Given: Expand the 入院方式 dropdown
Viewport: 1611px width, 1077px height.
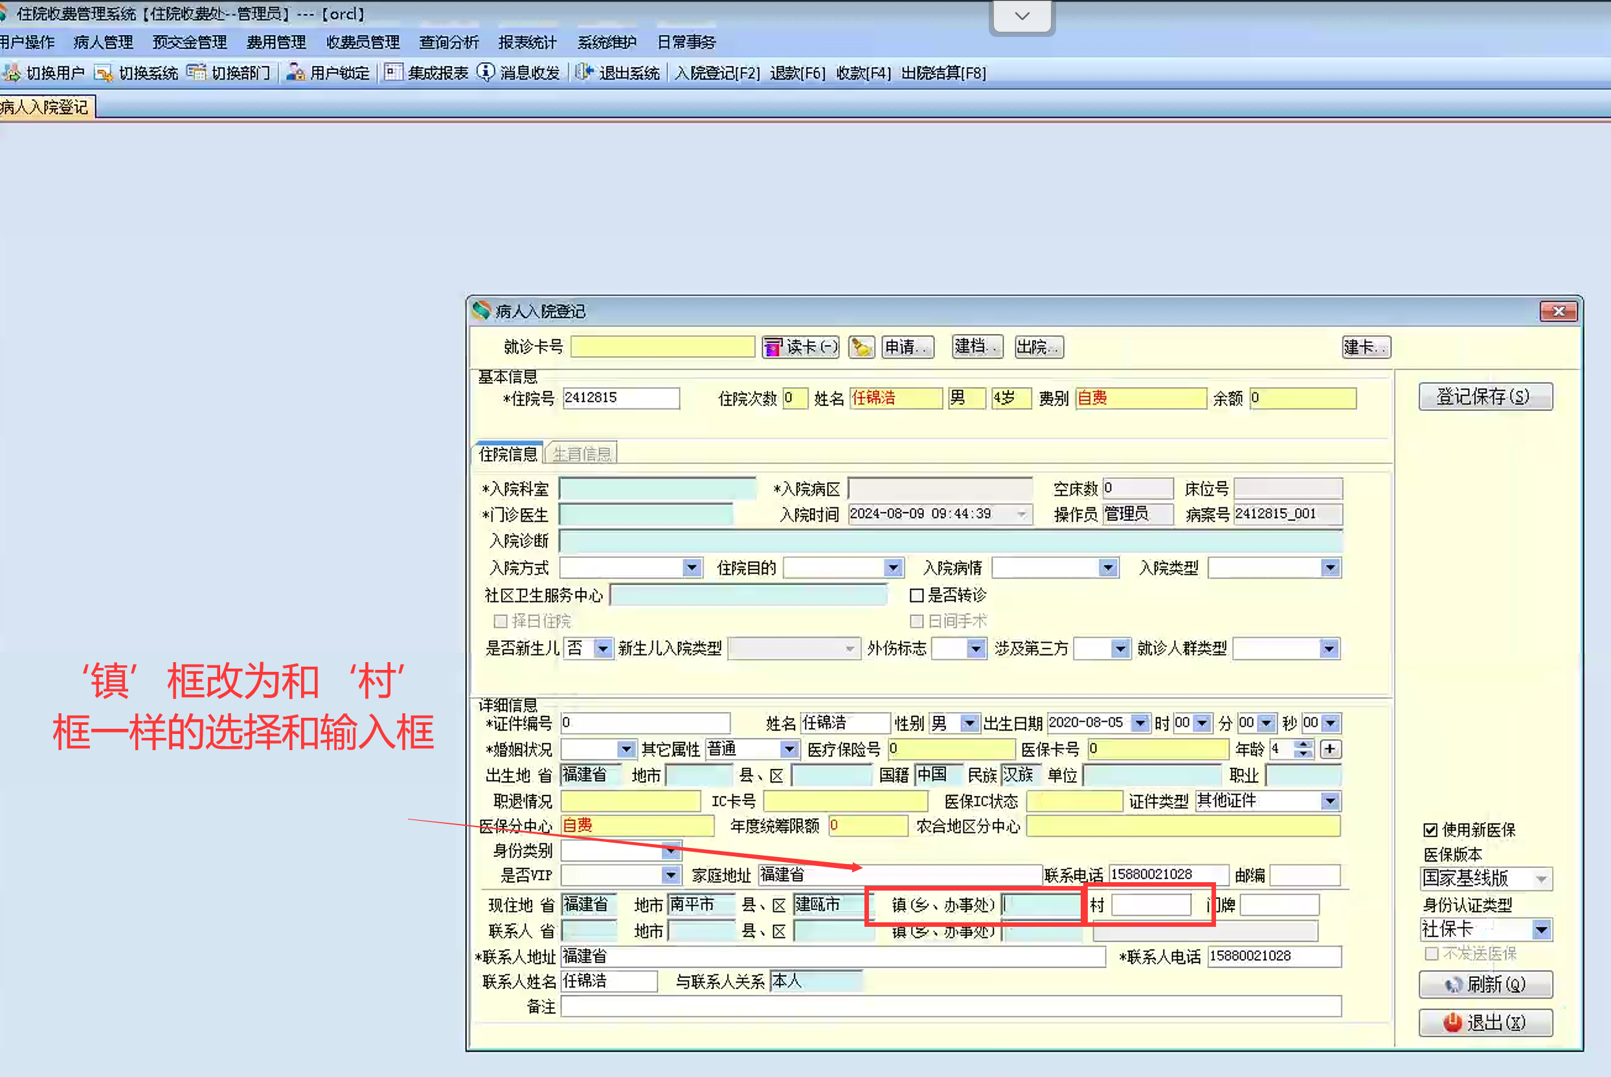Looking at the screenshot, I should coord(691,568).
